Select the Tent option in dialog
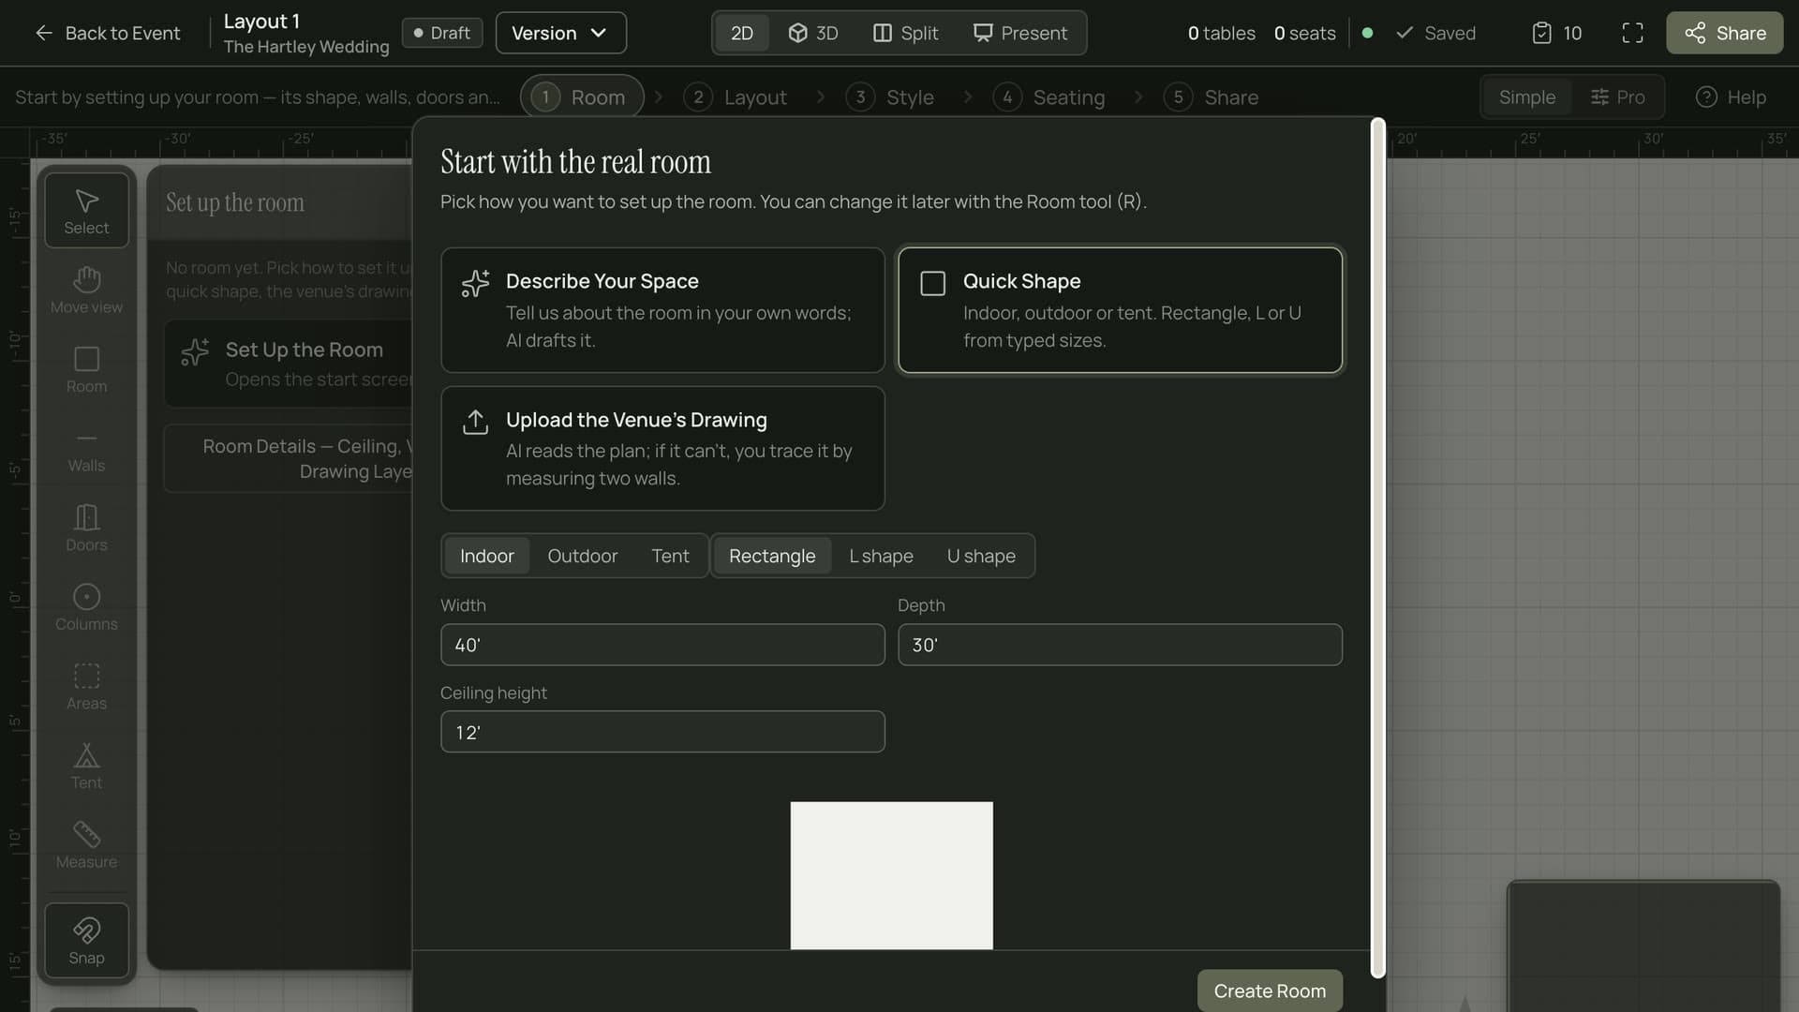Screen dimensions: 1799x1012 pyautogui.click(x=670, y=556)
